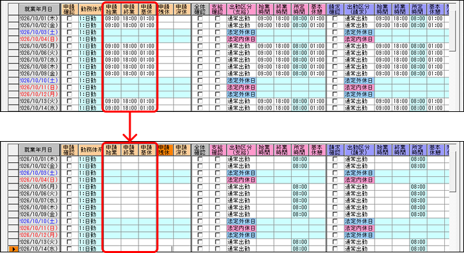Click 支給 法定外休日 cell for 2026/10/03 upper grid
The width and height of the screenshot is (464, 253).
point(241,32)
